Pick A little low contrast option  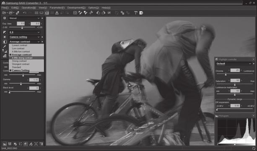click(26, 52)
